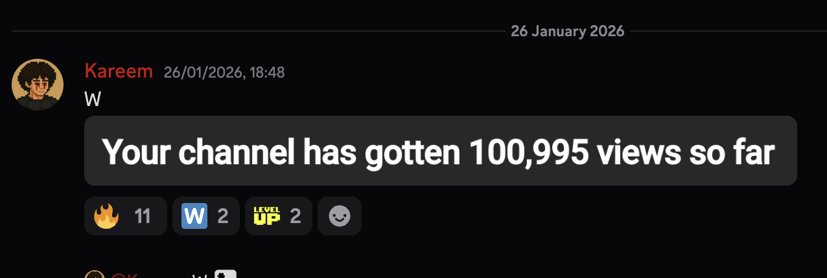Click the Kareem username

(x=119, y=71)
